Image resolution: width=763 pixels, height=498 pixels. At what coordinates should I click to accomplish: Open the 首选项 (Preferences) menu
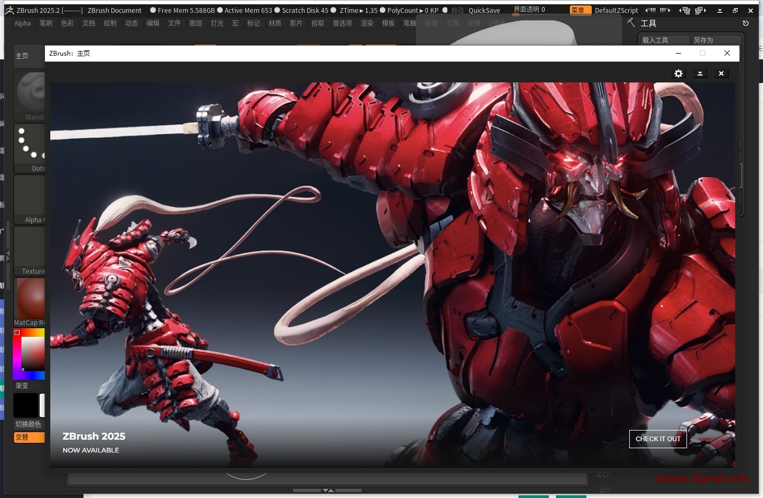(x=342, y=23)
